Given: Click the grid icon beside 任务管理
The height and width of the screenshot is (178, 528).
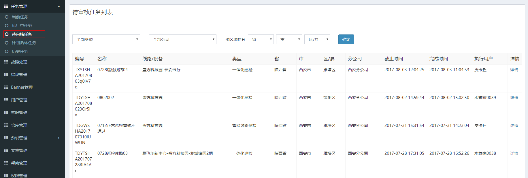Looking at the screenshot, I should (x=6, y=6).
